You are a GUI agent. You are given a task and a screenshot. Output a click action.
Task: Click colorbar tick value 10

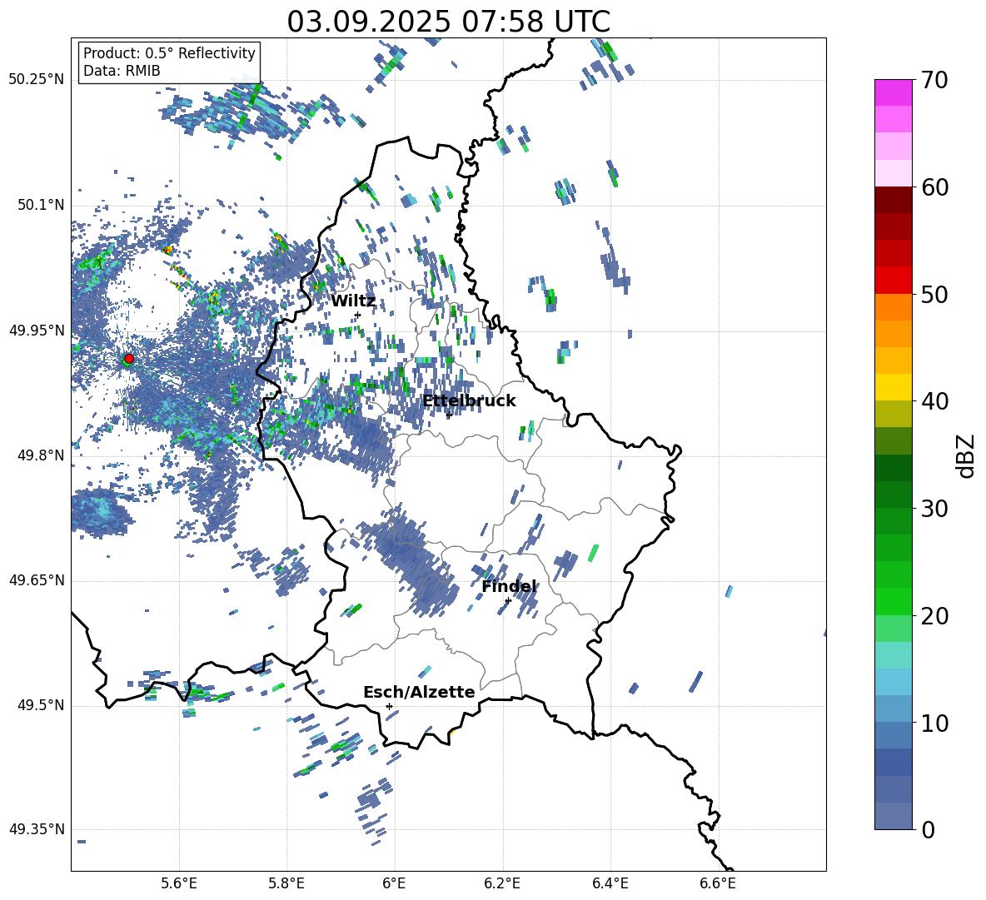(x=934, y=723)
